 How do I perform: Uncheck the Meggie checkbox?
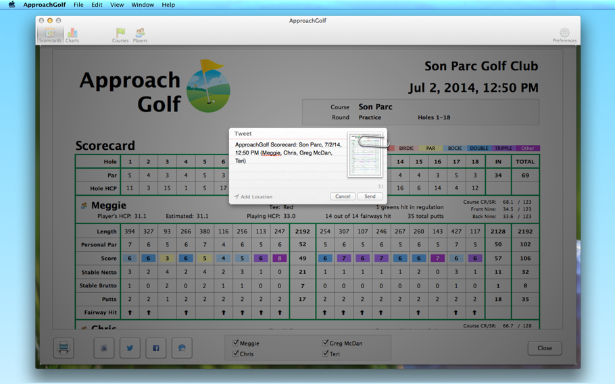[235, 343]
